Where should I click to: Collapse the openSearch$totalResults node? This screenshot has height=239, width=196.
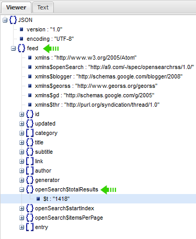(x=21, y=190)
